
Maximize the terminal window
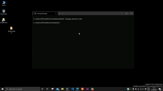(127, 13)
